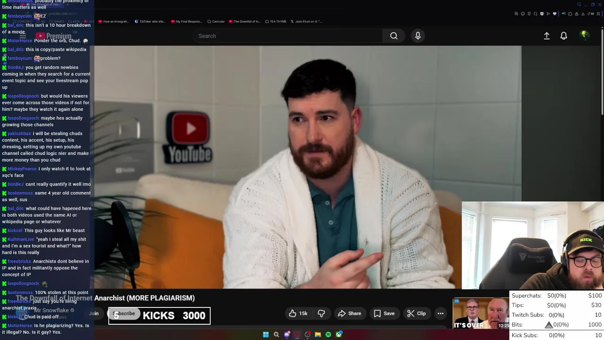Open the Windows Start button
The width and height of the screenshot is (604, 340).
click(266, 335)
